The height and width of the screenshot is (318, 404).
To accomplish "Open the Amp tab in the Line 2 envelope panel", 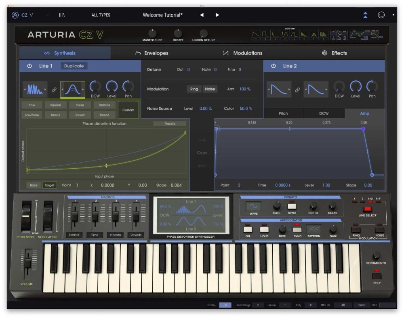I will click(364, 113).
